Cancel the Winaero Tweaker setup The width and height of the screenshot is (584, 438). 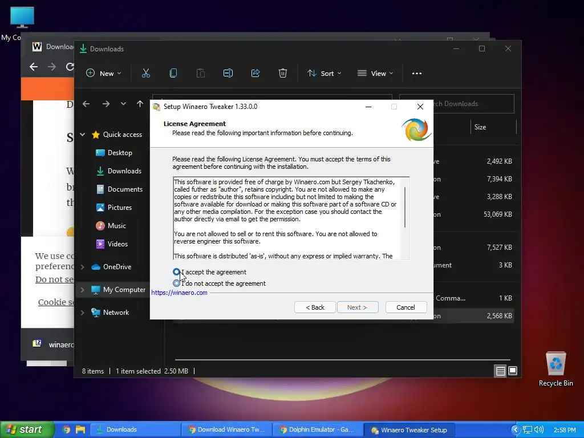coord(405,307)
